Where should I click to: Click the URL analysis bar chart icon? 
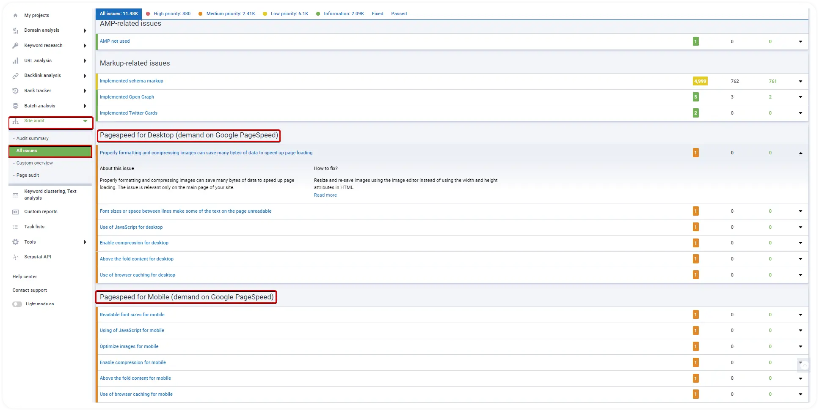(16, 61)
